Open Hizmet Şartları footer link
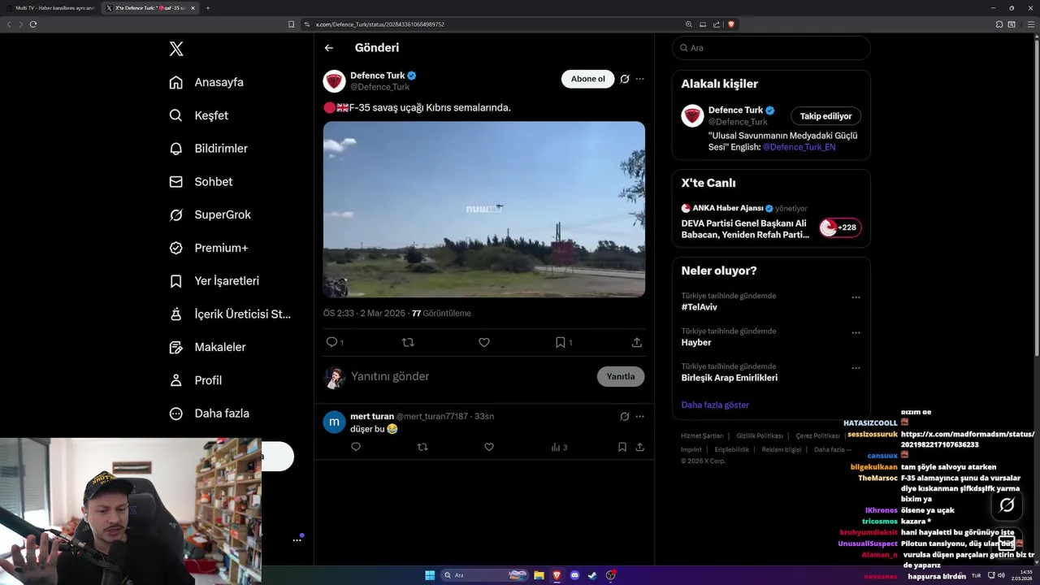 (x=702, y=436)
